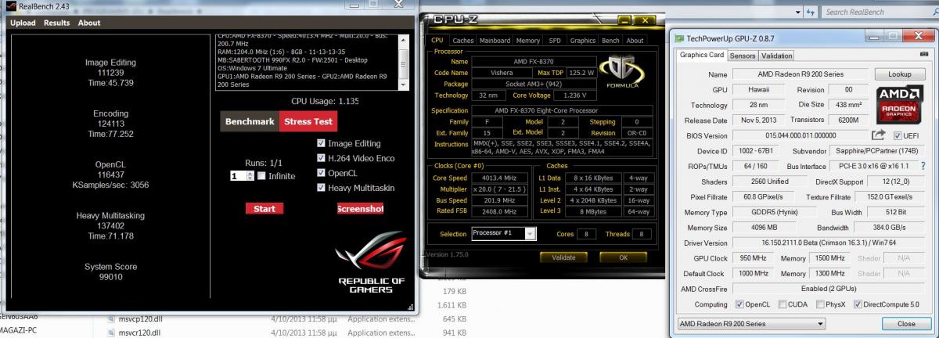Image resolution: width=939 pixels, height=338 pixels.
Task: Open the Caches tab in CPU-Z
Action: click(463, 41)
